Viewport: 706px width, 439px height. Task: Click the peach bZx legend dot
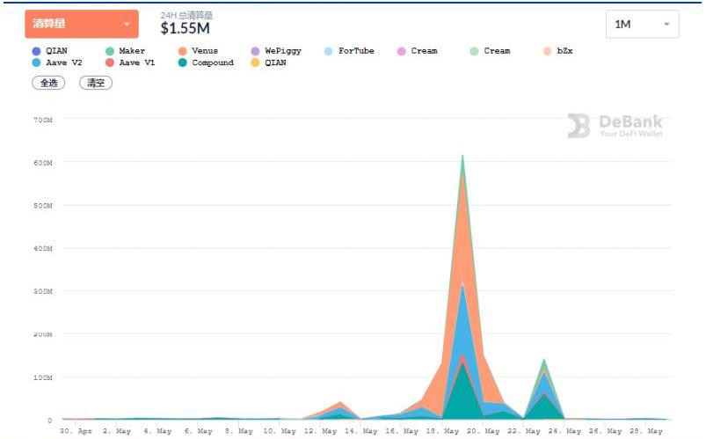click(x=547, y=51)
